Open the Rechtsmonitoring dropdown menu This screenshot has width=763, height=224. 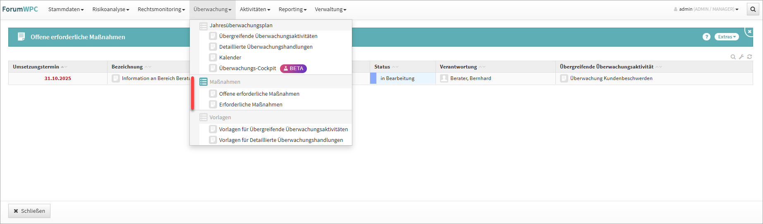(x=161, y=9)
